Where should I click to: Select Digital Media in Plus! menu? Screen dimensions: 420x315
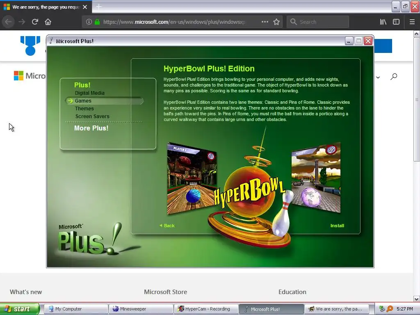click(89, 93)
